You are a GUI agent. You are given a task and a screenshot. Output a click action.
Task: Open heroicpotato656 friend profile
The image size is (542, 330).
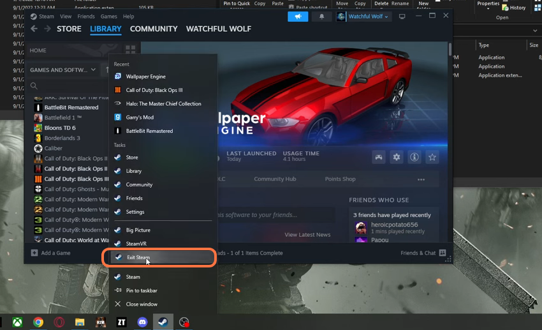point(395,225)
